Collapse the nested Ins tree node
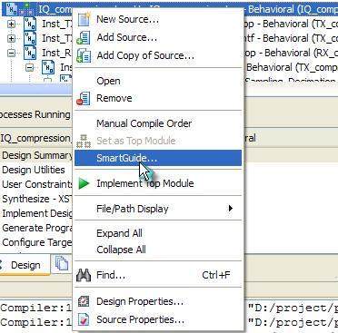Viewport: 338px width, 333px height. click(29, 67)
